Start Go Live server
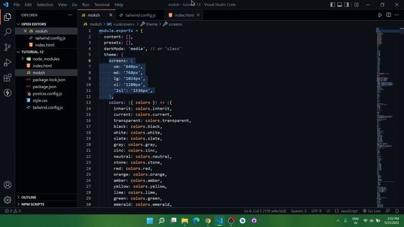 372,211
